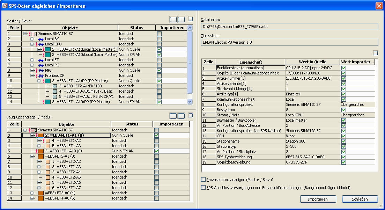Click the teal icon of =EB3+ET1-A1:DP (DP Master)
This screenshot has width=385, height=210.
pyautogui.click(x=48, y=81)
